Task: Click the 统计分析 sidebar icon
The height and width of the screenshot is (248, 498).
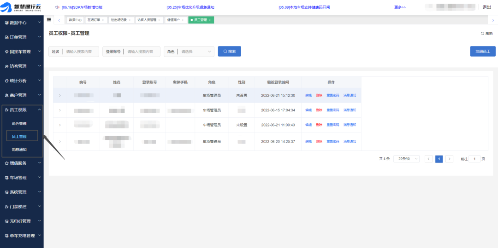Action: click(6, 81)
